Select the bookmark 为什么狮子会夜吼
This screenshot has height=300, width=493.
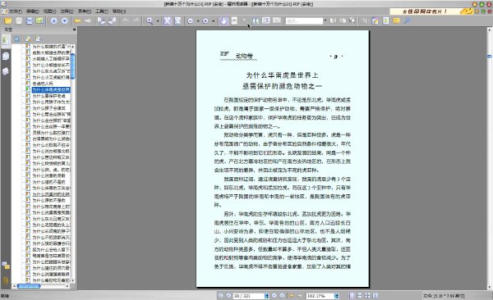(x=49, y=108)
